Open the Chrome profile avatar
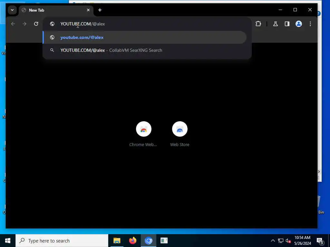Viewport: 330px width, 247px height. [299, 24]
